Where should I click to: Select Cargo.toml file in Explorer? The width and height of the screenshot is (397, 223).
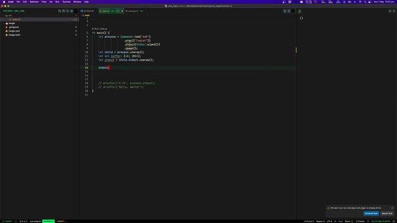(x=40, y=35)
